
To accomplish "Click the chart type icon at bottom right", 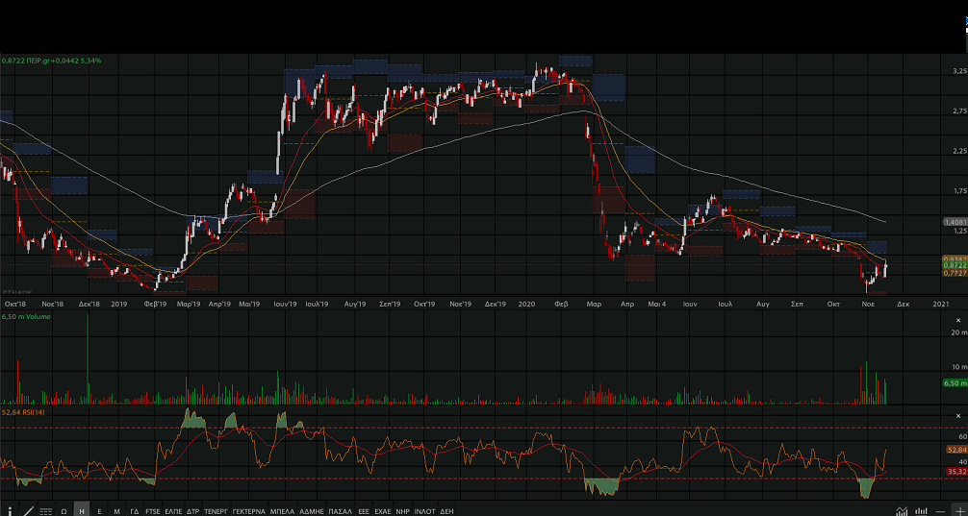I will point(902,510).
